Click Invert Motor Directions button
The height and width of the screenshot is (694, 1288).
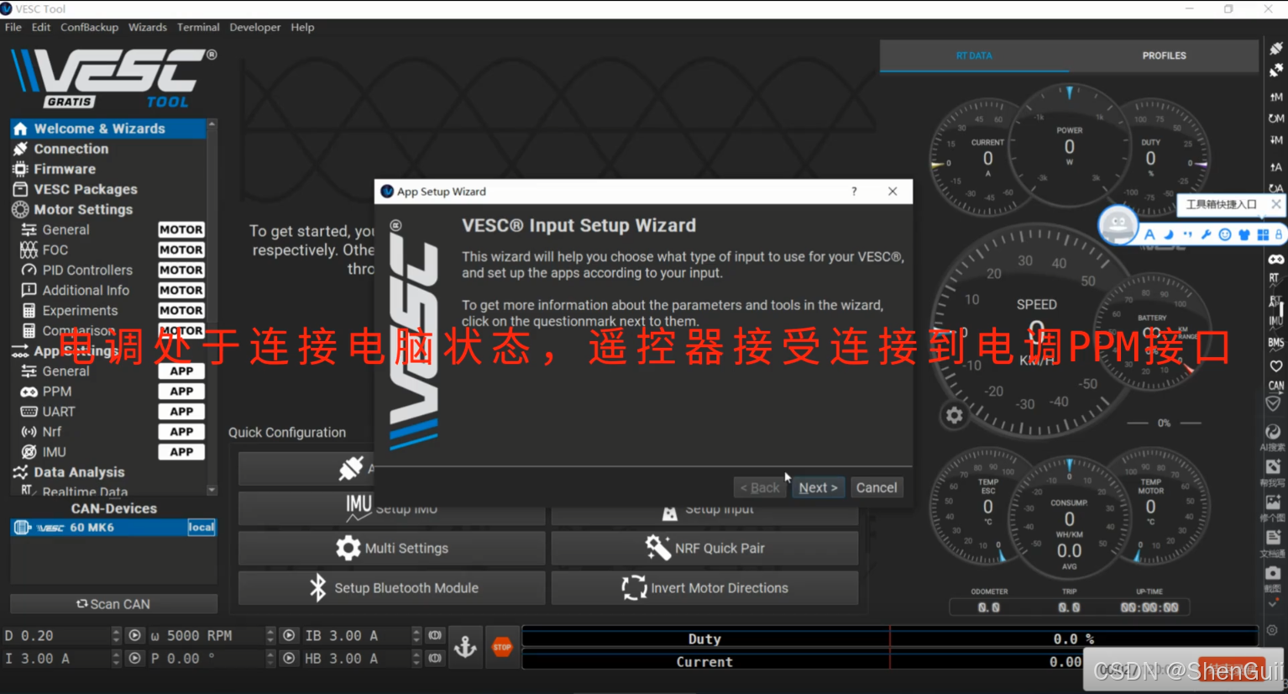click(704, 588)
